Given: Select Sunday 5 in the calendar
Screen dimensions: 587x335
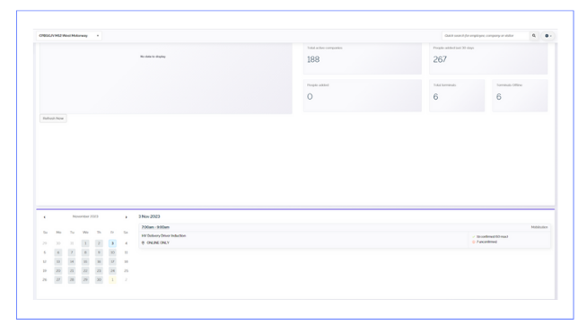Looking at the screenshot, I should click(45, 252).
